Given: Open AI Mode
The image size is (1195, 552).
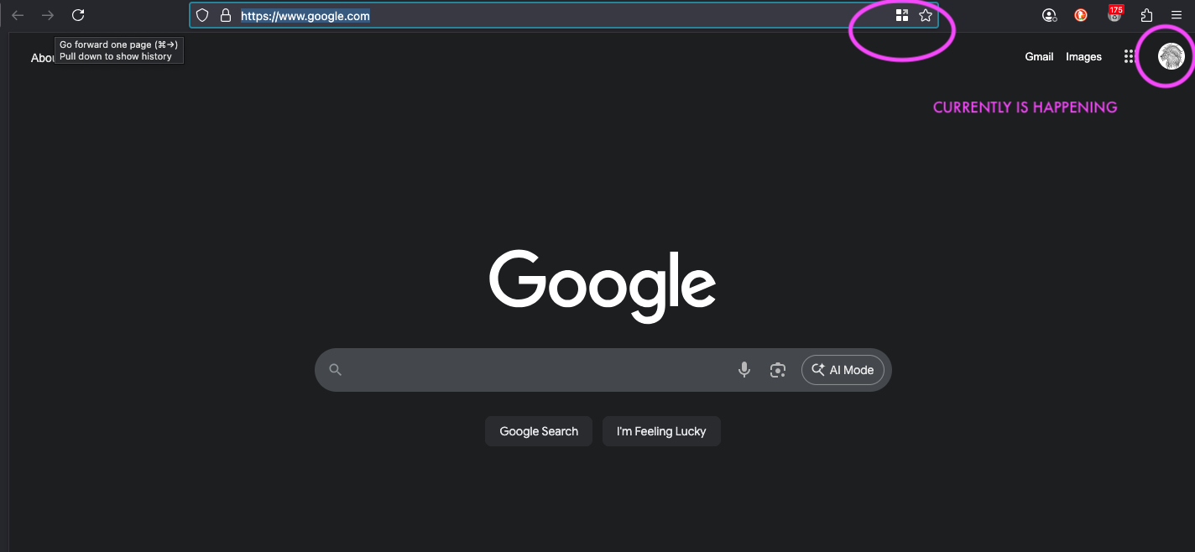Looking at the screenshot, I should click(x=843, y=370).
